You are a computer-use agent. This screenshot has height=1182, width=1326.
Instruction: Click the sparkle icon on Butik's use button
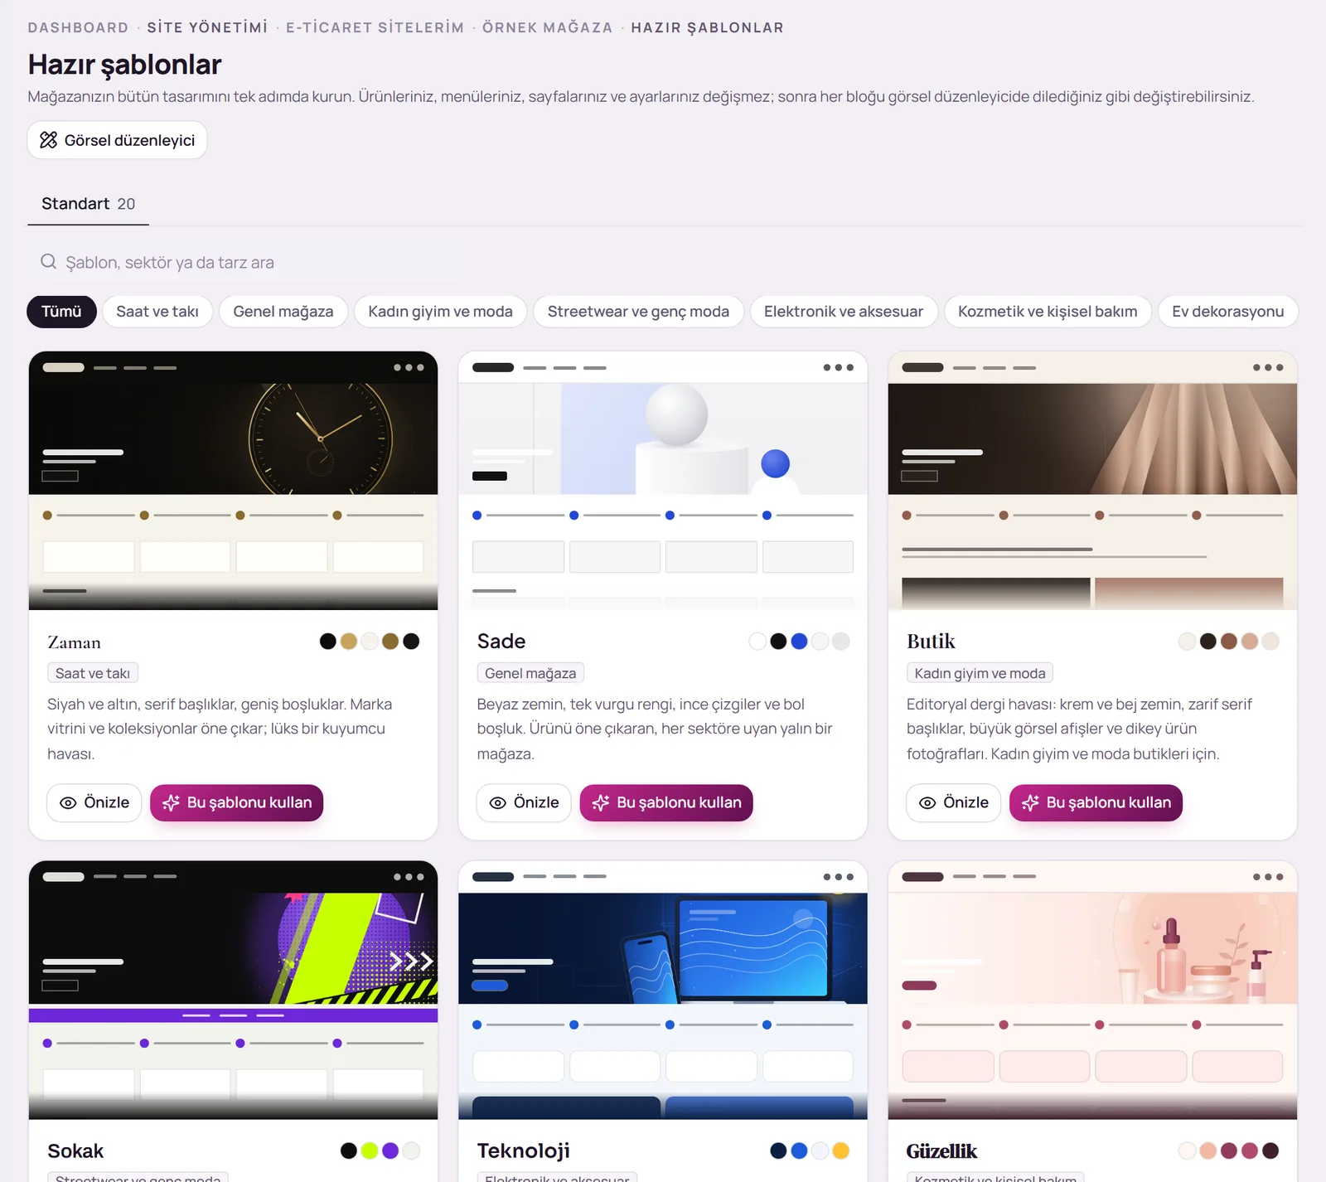tap(1031, 802)
